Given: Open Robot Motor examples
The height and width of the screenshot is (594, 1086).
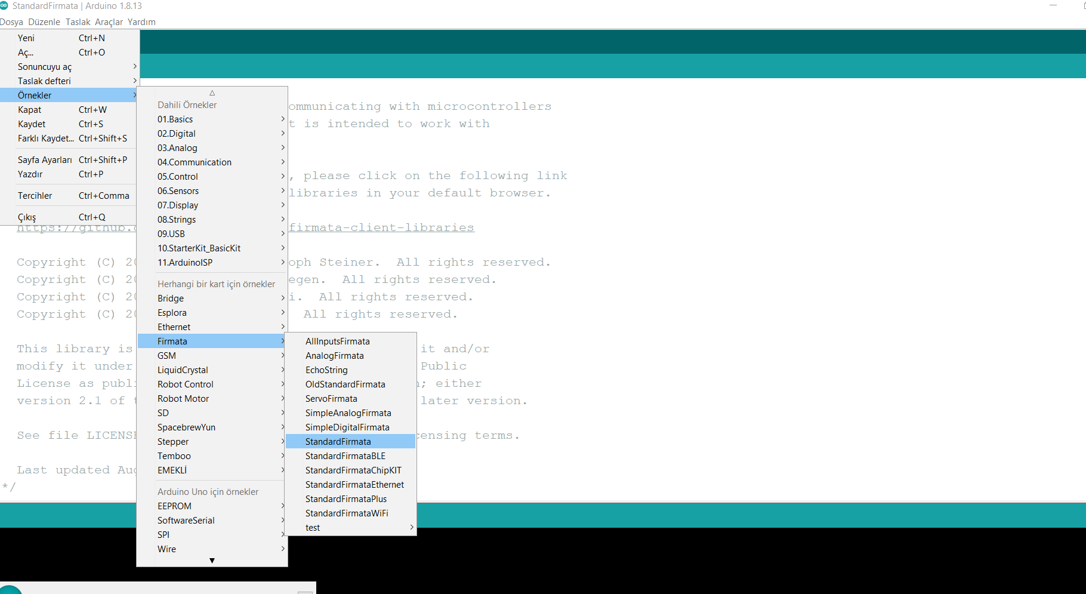Looking at the screenshot, I should tap(212, 399).
